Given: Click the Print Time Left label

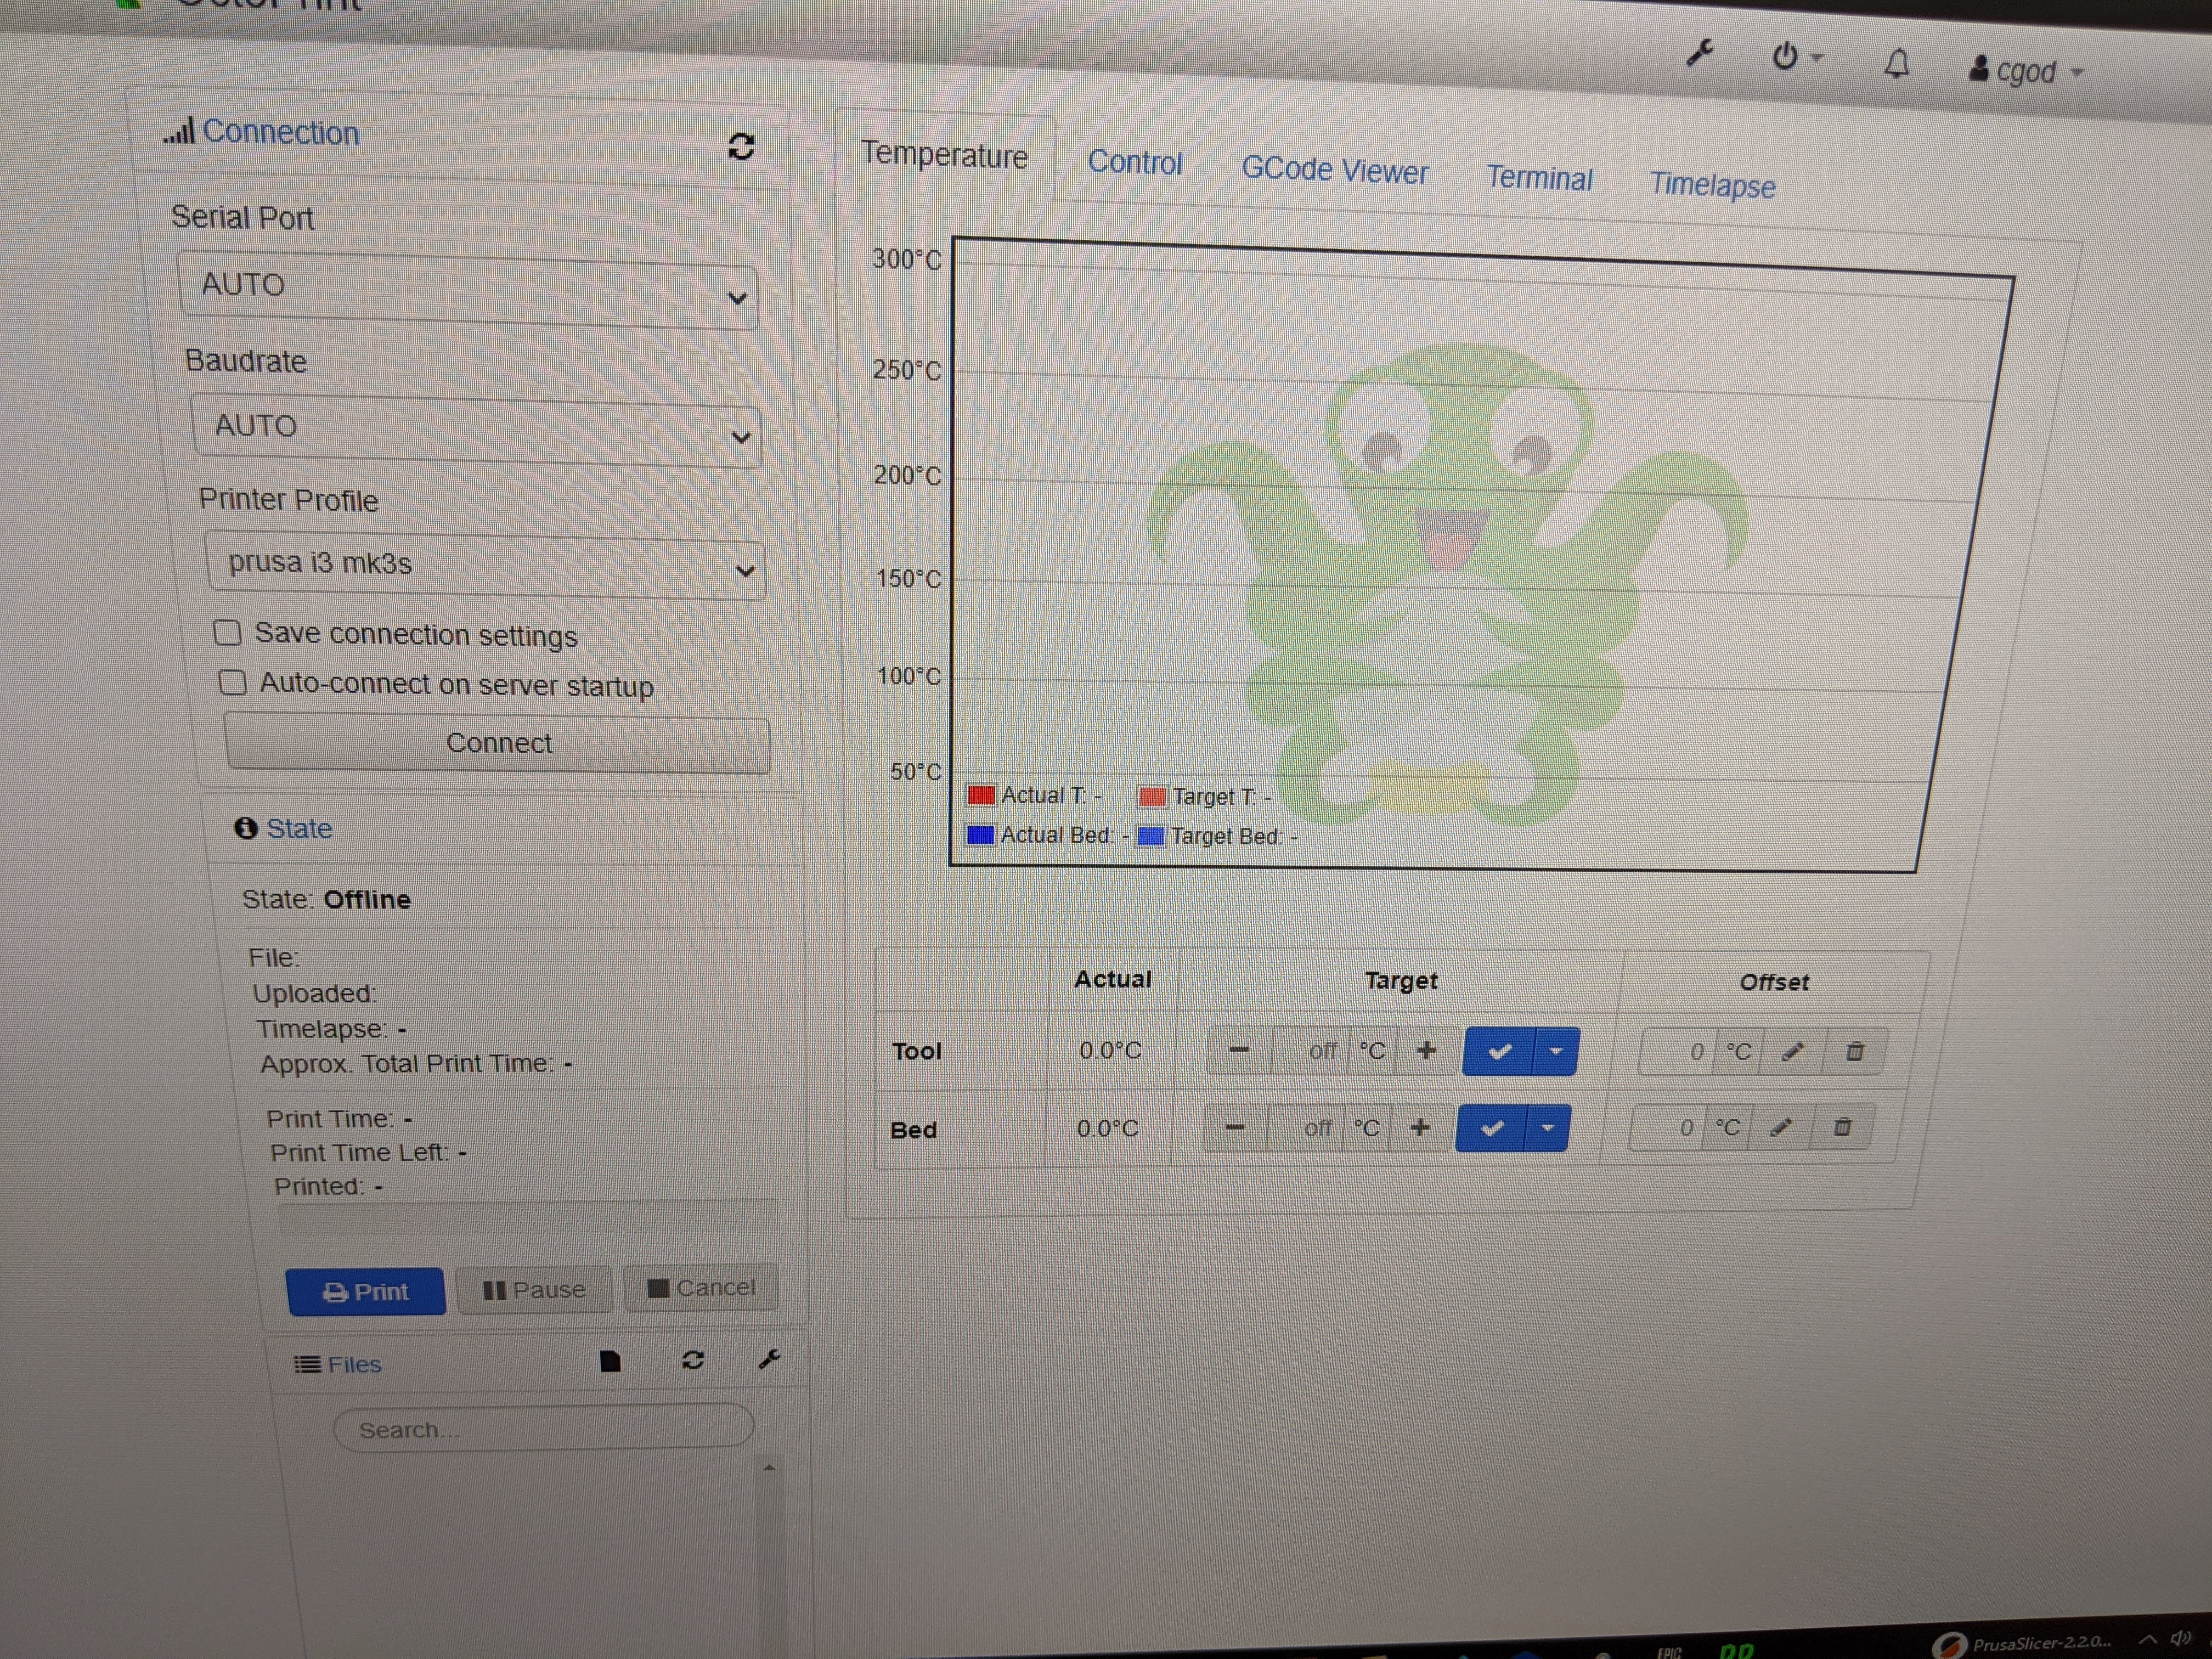Looking at the screenshot, I should [x=360, y=1152].
